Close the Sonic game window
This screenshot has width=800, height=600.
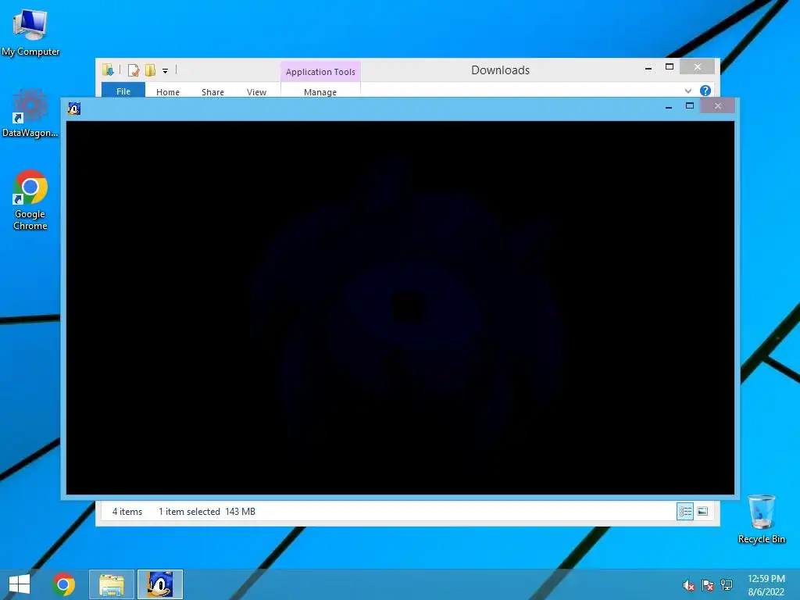coord(718,105)
